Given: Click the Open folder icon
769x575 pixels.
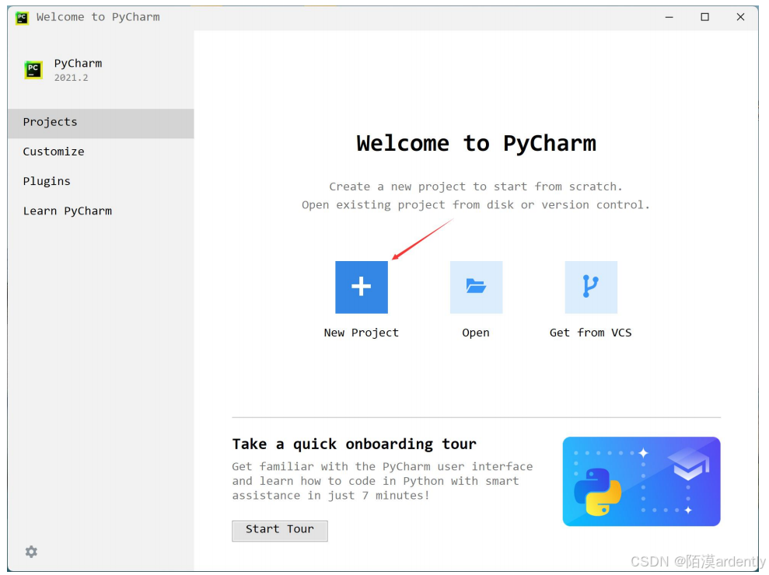Looking at the screenshot, I should [476, 287].
